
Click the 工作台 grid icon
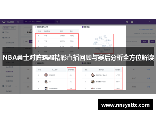3,32
